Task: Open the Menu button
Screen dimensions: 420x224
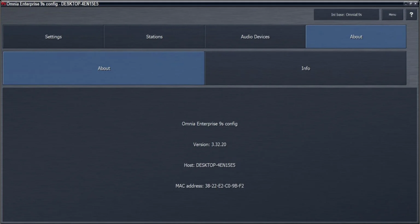Action: 393,15
